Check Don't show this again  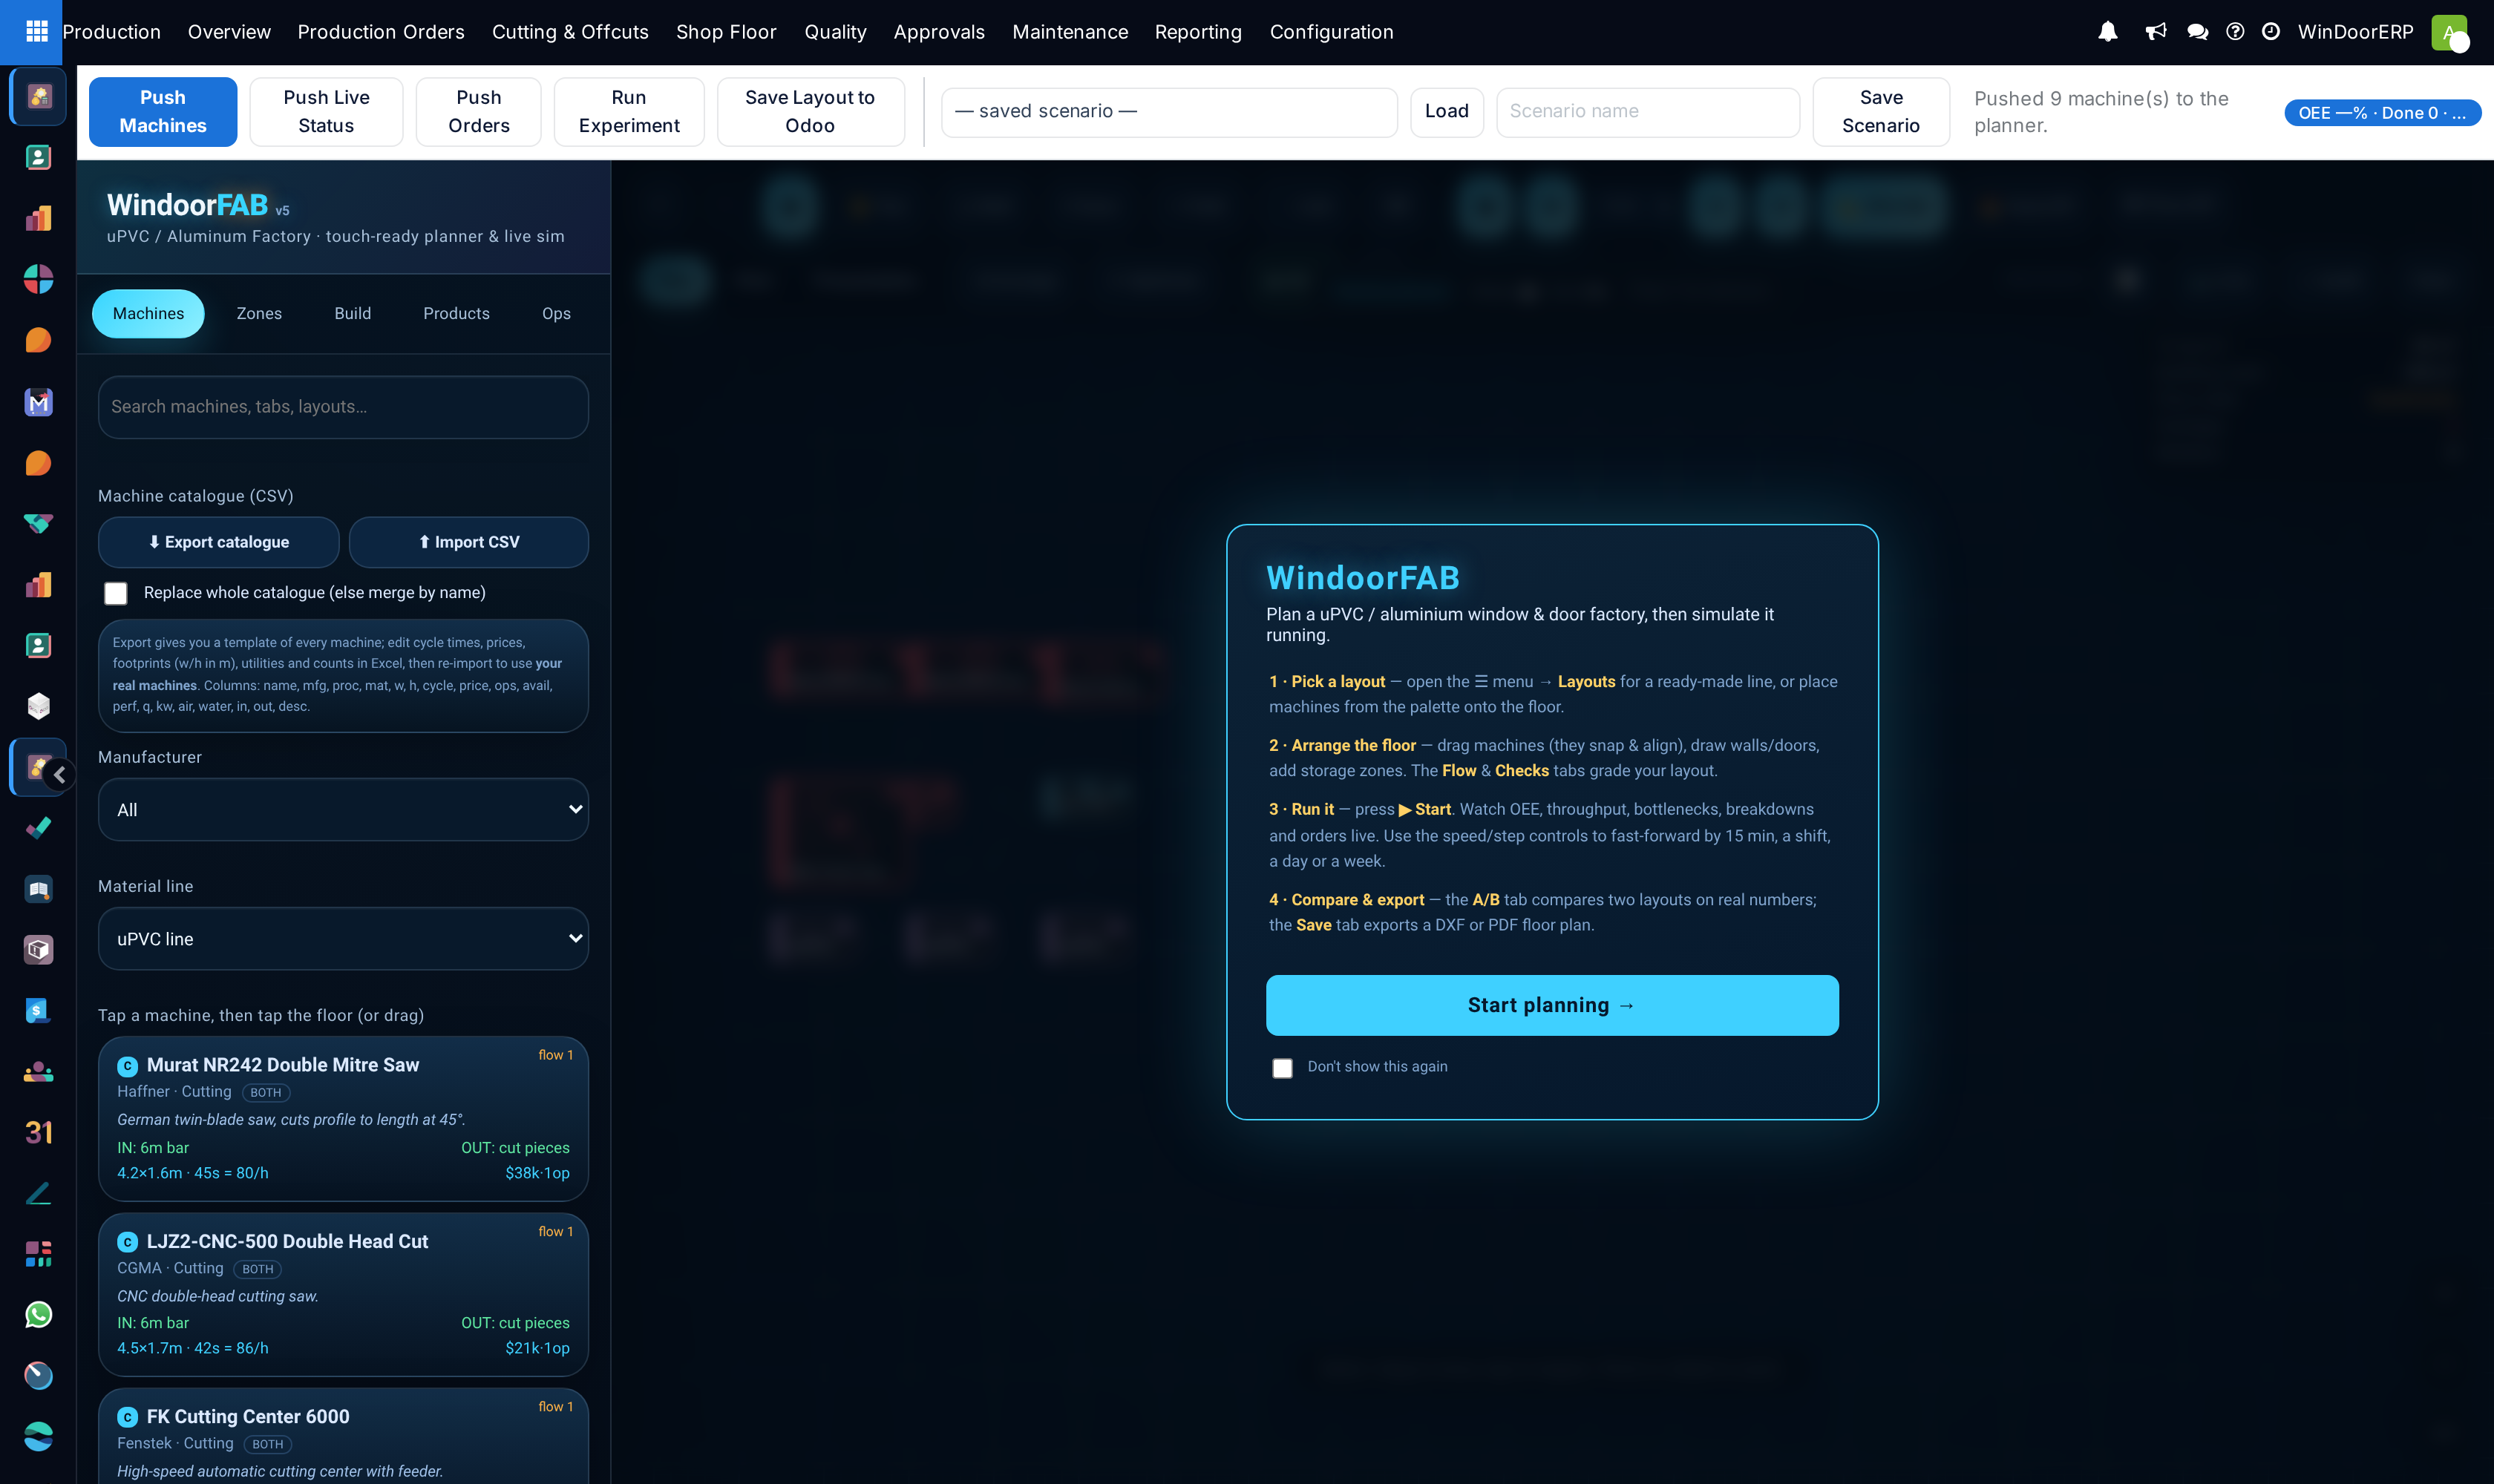pos(1283,1068)
